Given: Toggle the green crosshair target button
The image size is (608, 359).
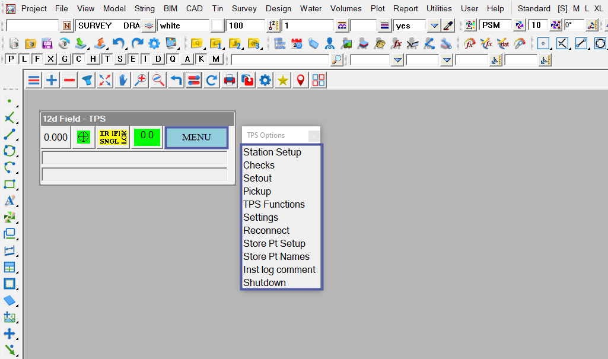Looking at the screenshot, I should (x=84, y=137).
